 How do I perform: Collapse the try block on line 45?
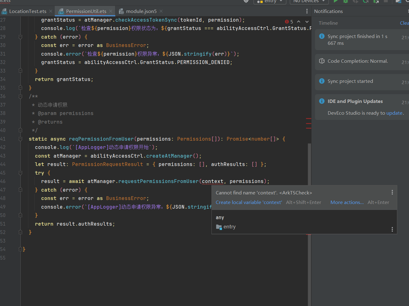[x=20, y=173]
